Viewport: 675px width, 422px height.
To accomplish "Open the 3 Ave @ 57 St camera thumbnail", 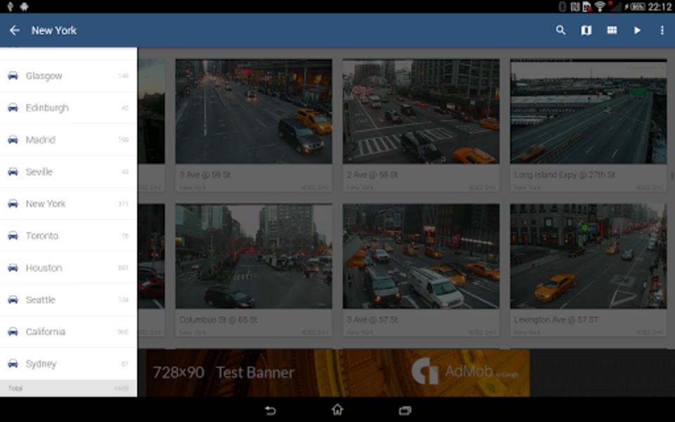I will [x=421, y=256].
